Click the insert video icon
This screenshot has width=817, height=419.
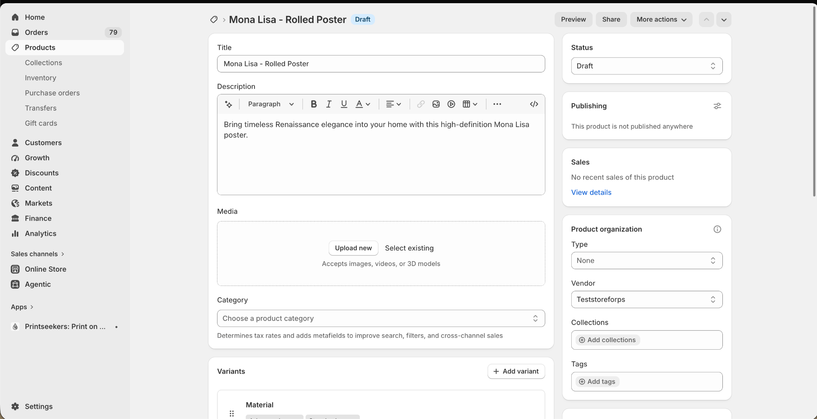coord(451,104)
